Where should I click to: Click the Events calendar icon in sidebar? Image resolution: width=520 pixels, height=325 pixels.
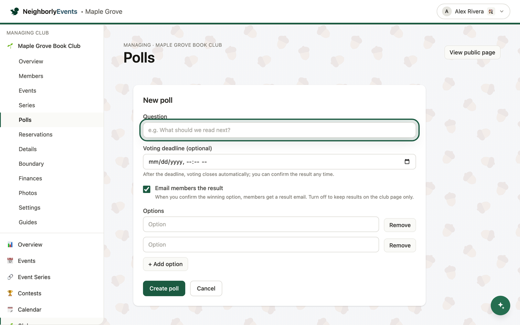pos(10,261)
